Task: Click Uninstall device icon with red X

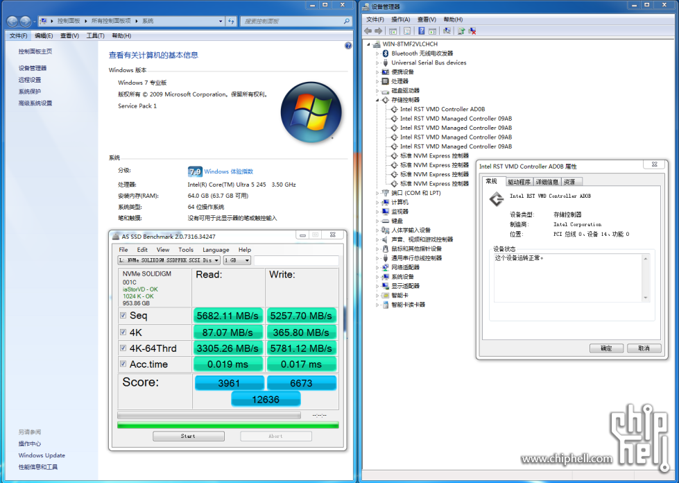Action: (x=472, y=31)
